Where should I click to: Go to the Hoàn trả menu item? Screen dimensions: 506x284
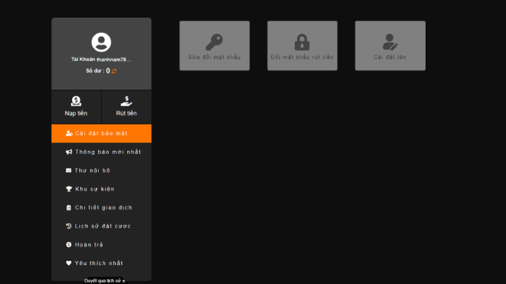[89, 244]
